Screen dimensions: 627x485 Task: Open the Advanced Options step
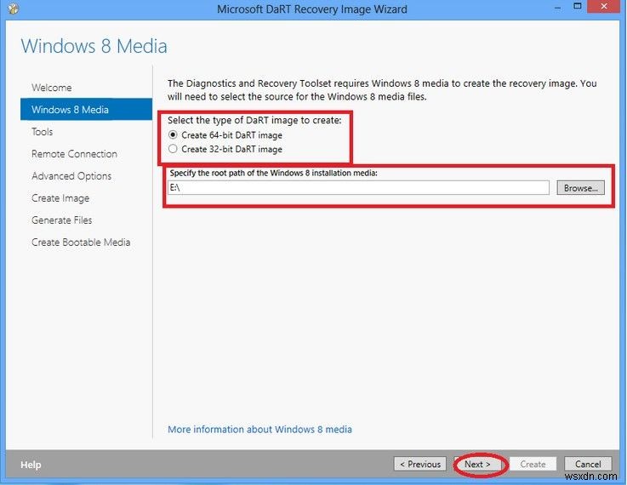click(71, 176)
